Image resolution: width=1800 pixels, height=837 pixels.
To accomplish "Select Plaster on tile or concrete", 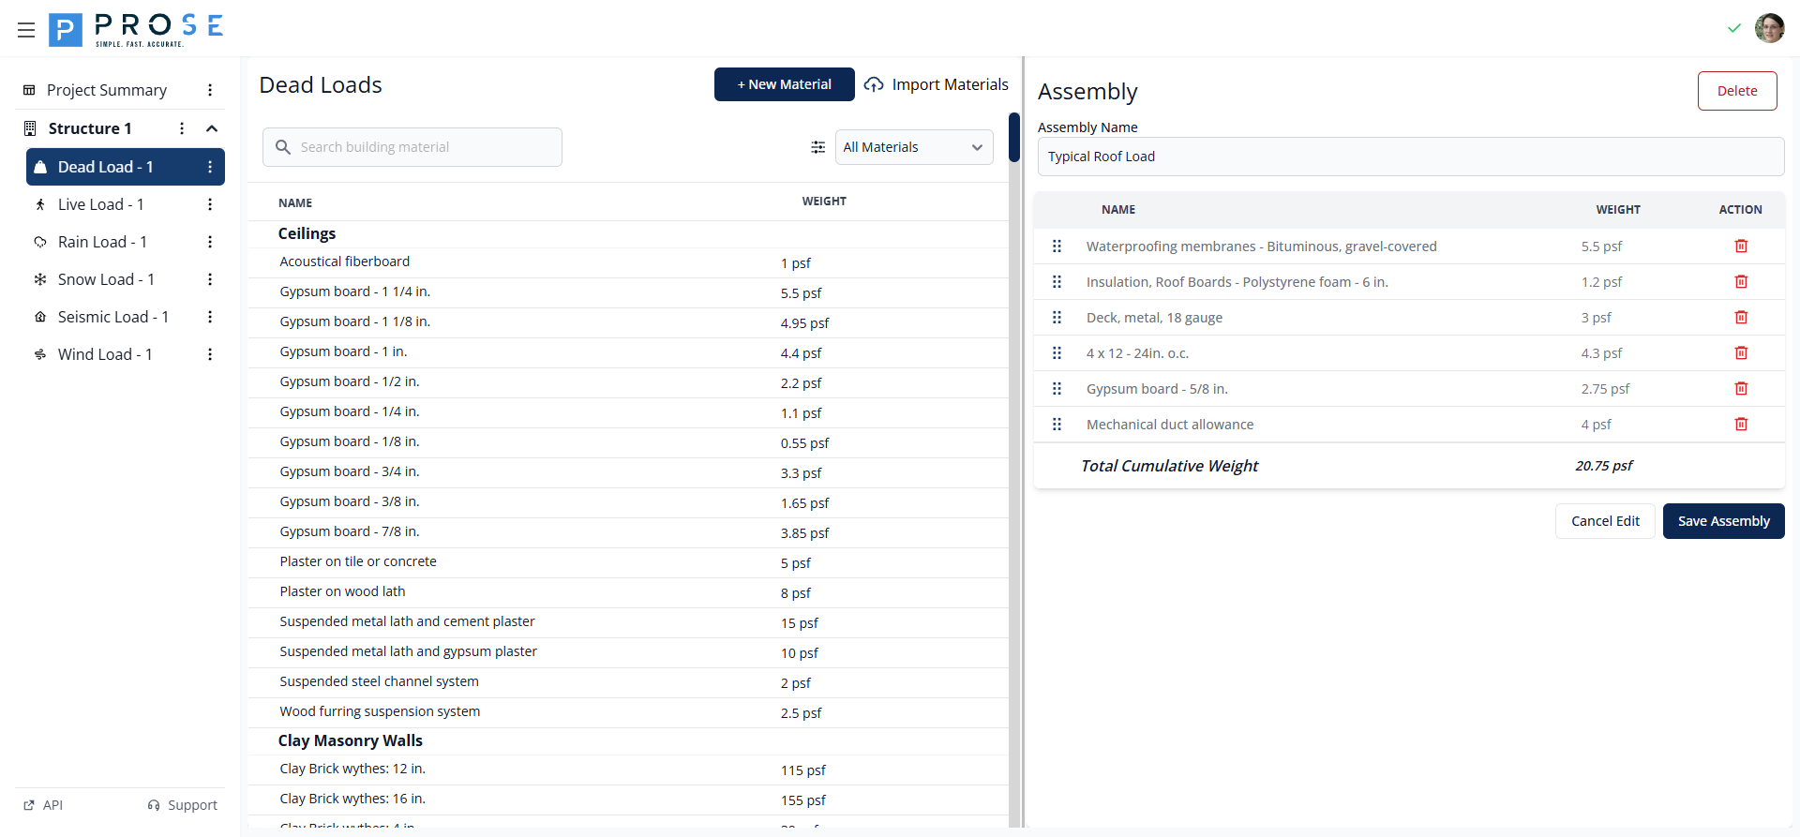I will pos(628,562).
